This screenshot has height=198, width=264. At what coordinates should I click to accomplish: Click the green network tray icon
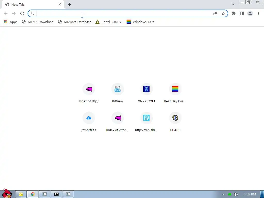point(230,194)
